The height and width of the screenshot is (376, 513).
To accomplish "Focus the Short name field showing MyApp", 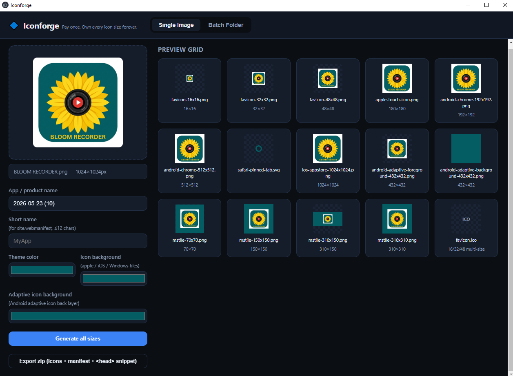I will click(78, 241).
